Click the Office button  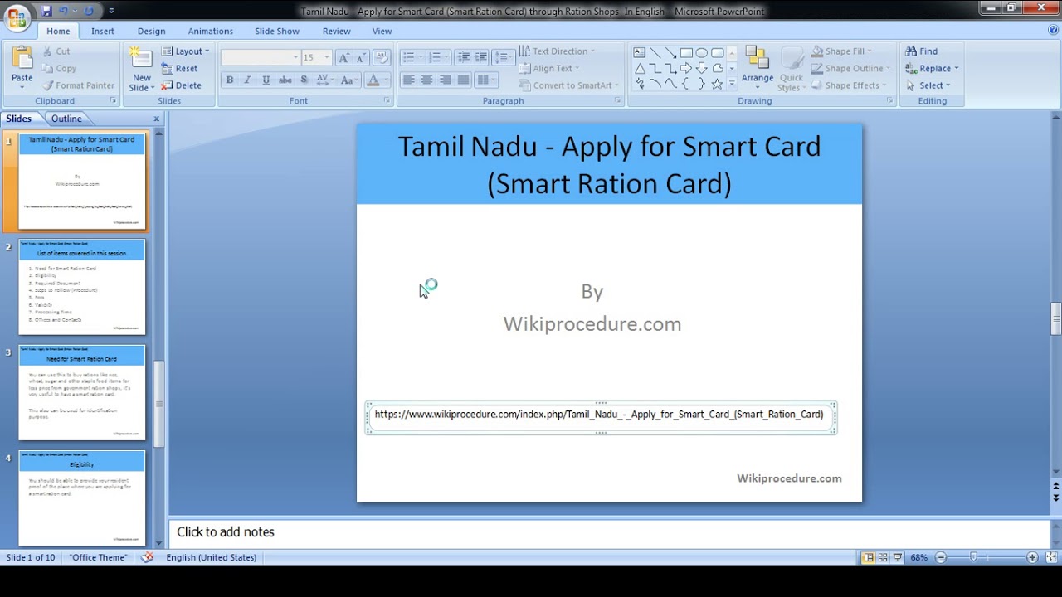(17, 18)
